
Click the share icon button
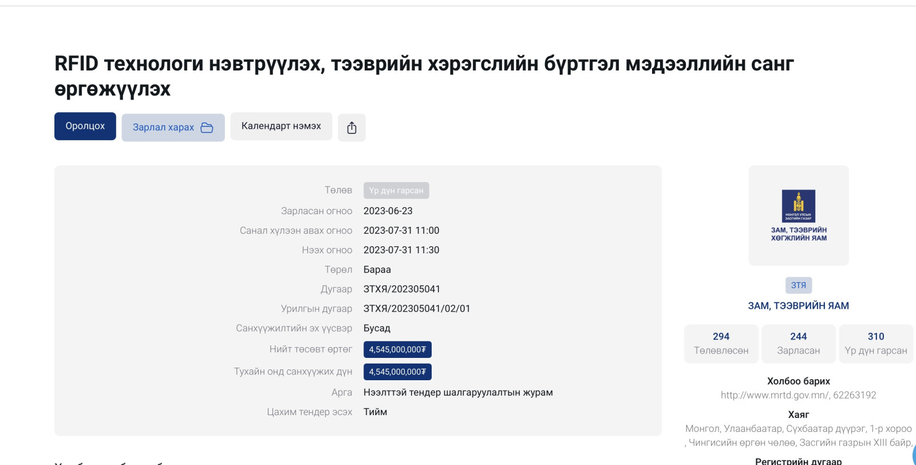point(352,127)
